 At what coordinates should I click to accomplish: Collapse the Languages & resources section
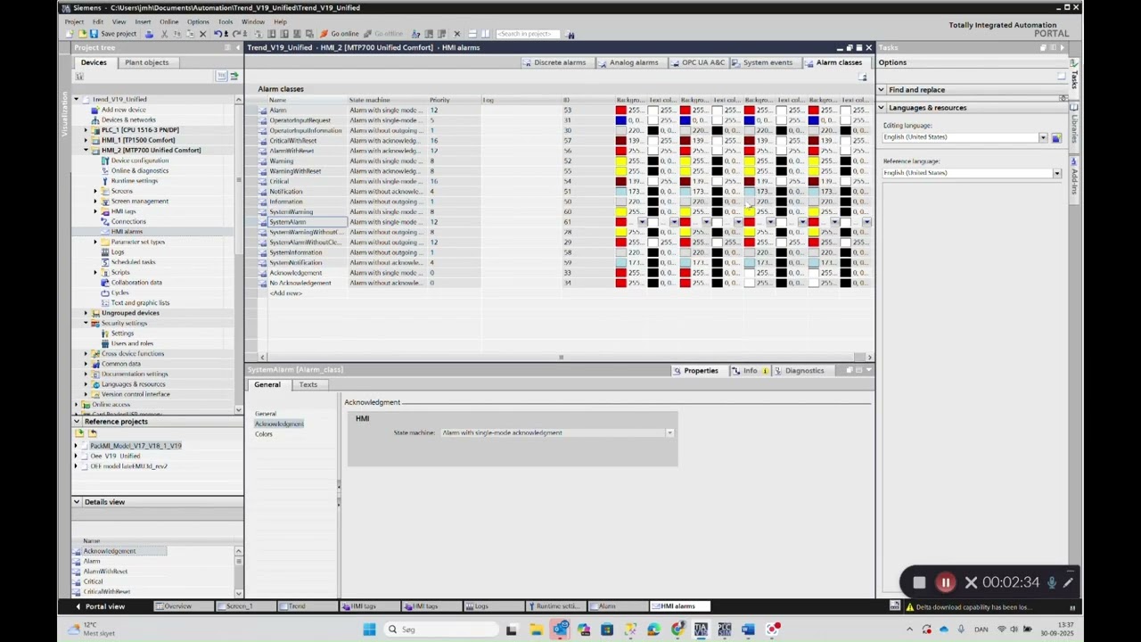(882, 107)
